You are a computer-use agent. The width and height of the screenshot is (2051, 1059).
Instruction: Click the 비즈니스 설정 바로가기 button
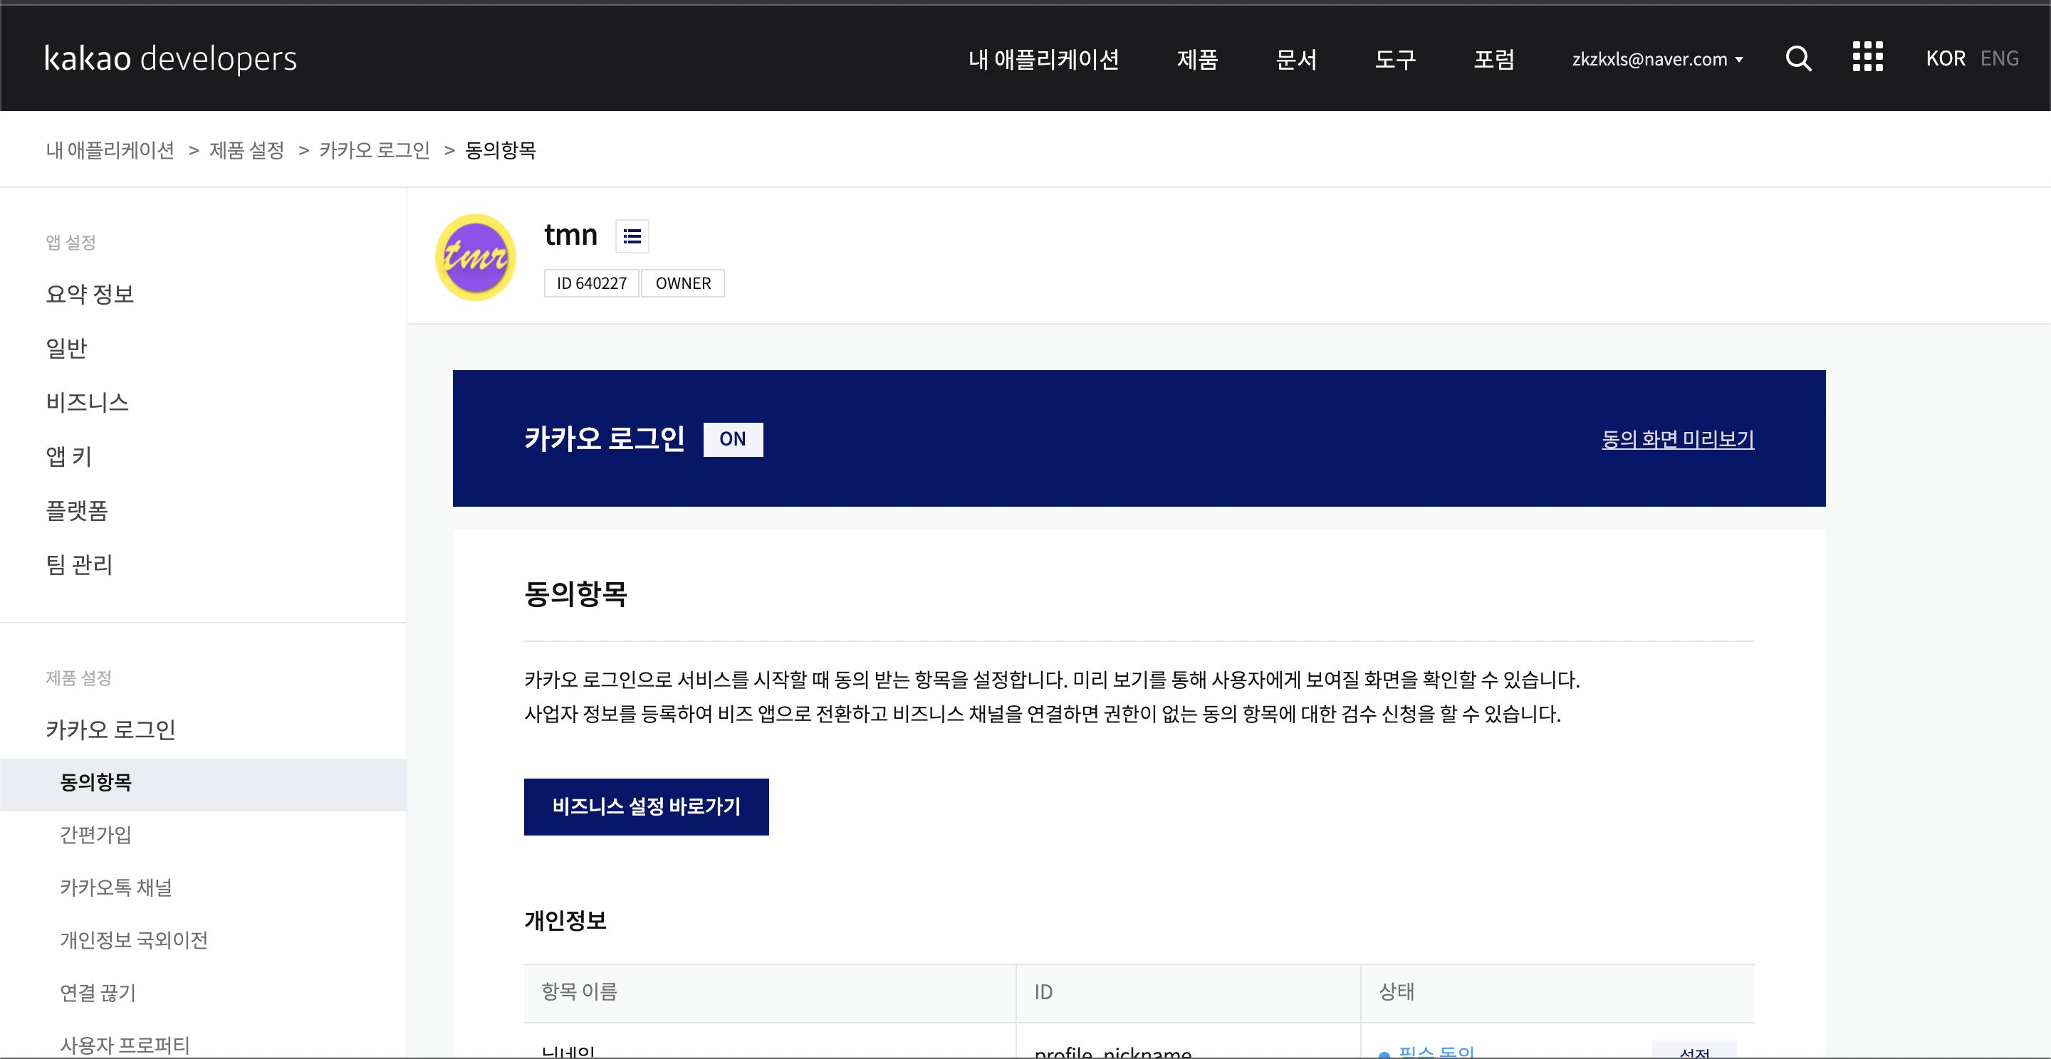(x=646, y=807)
